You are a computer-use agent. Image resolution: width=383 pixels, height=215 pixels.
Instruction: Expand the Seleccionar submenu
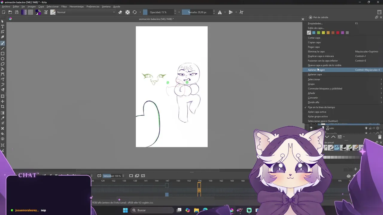[343, 79]
